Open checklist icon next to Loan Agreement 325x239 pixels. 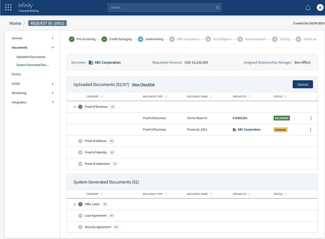(112, 216)
